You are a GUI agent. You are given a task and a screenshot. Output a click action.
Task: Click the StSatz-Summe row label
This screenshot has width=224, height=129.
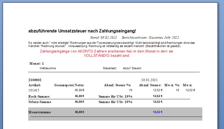tap(40, 102)
